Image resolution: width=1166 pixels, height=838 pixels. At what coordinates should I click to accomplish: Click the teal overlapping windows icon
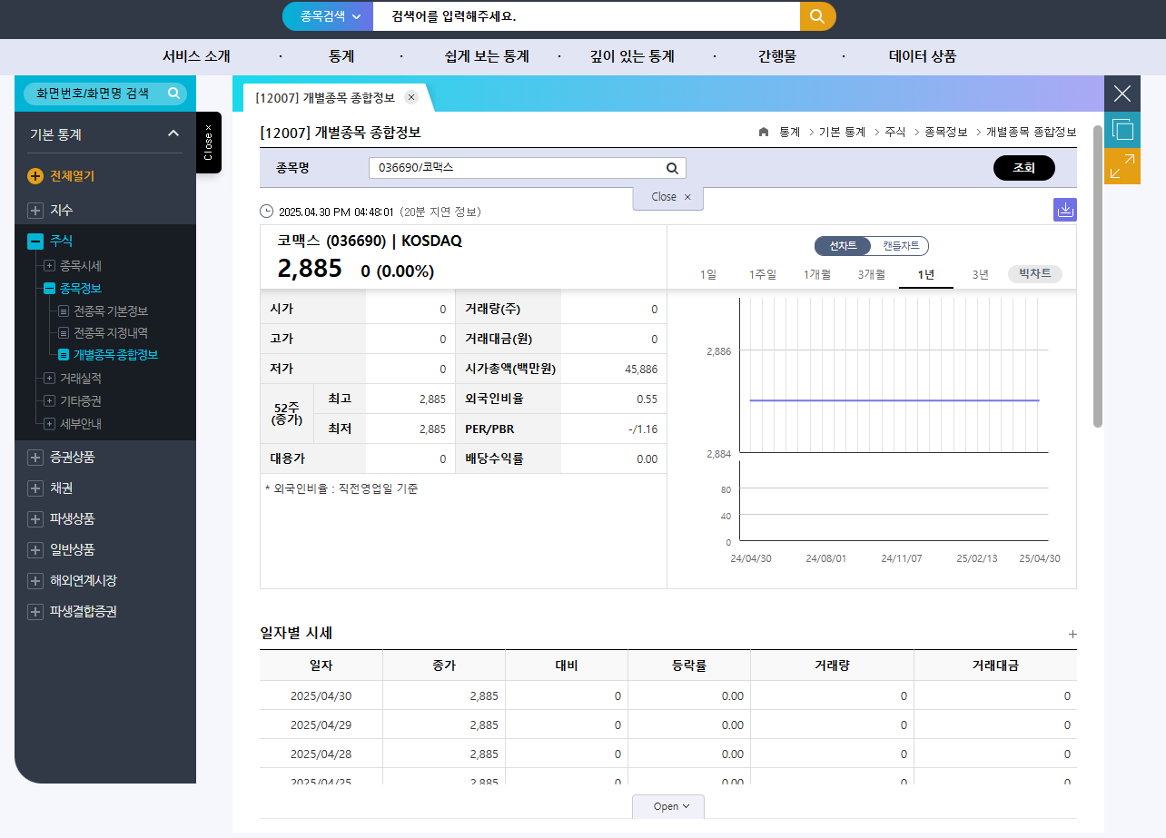point(1122,130)
